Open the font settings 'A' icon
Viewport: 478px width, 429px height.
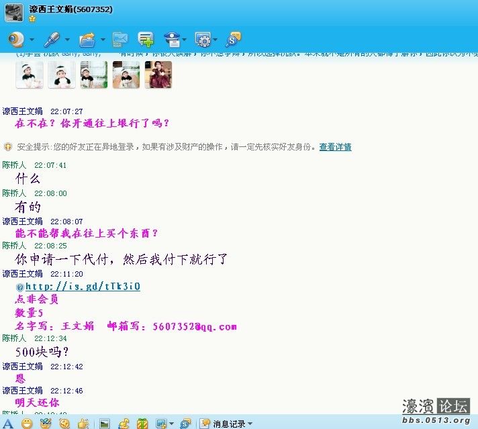coord(9,424)
